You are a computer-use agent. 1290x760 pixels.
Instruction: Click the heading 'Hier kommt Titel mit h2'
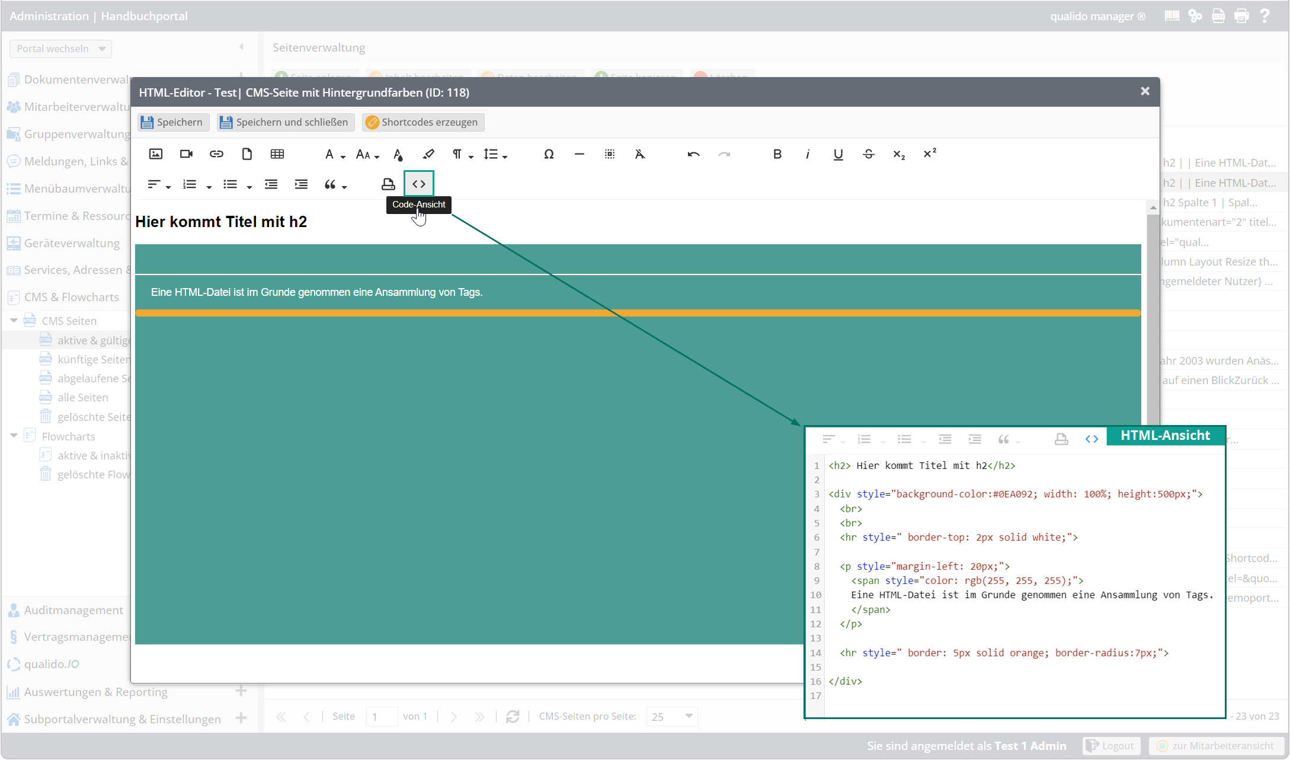[221, 222]
